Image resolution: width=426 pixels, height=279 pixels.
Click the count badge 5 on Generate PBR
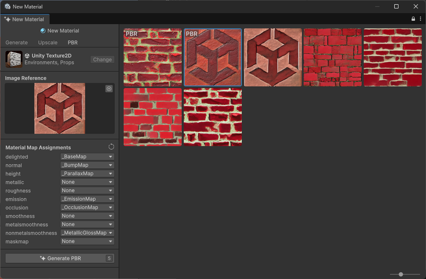[109, 258]
